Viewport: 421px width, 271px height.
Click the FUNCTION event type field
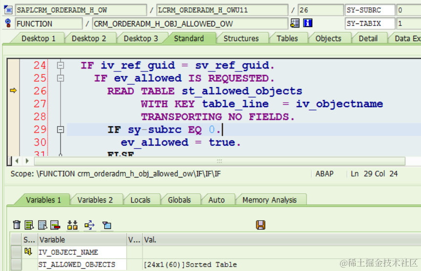48,23
